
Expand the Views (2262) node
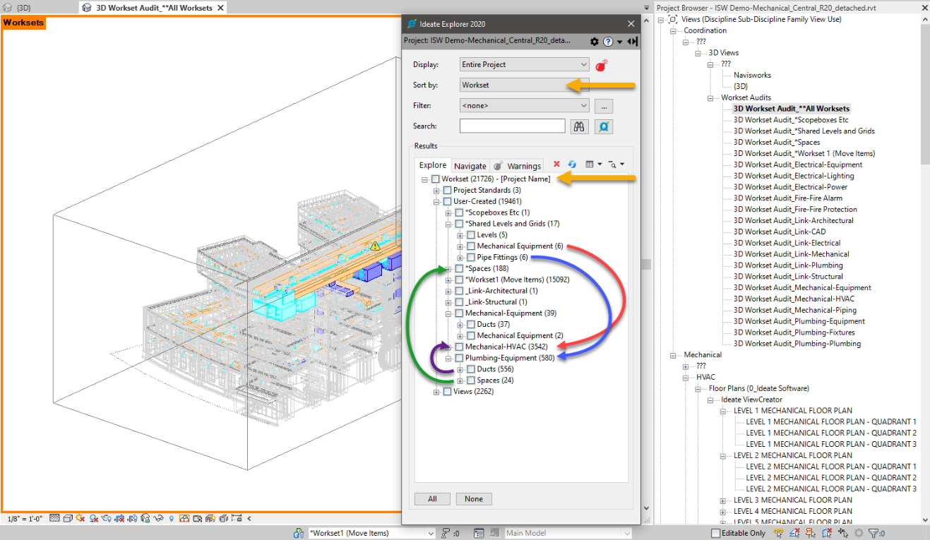(436, 392)
